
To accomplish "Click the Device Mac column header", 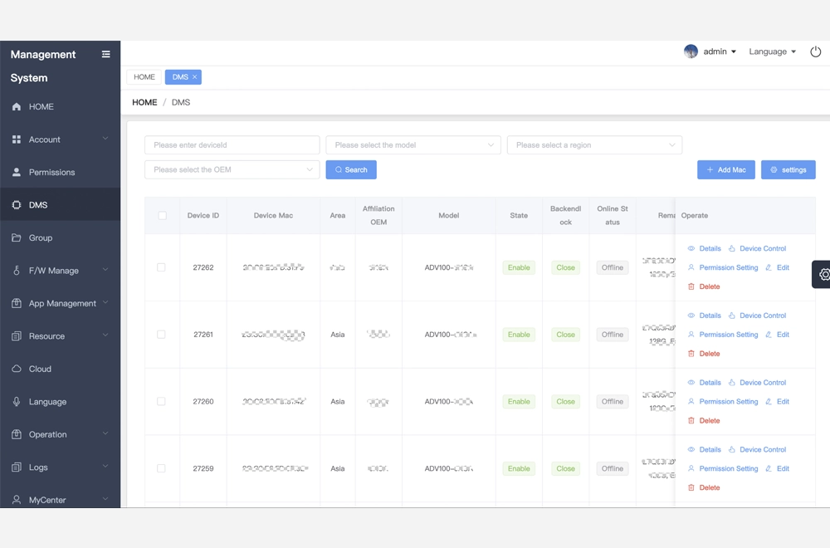I will (x=273, y=216).
